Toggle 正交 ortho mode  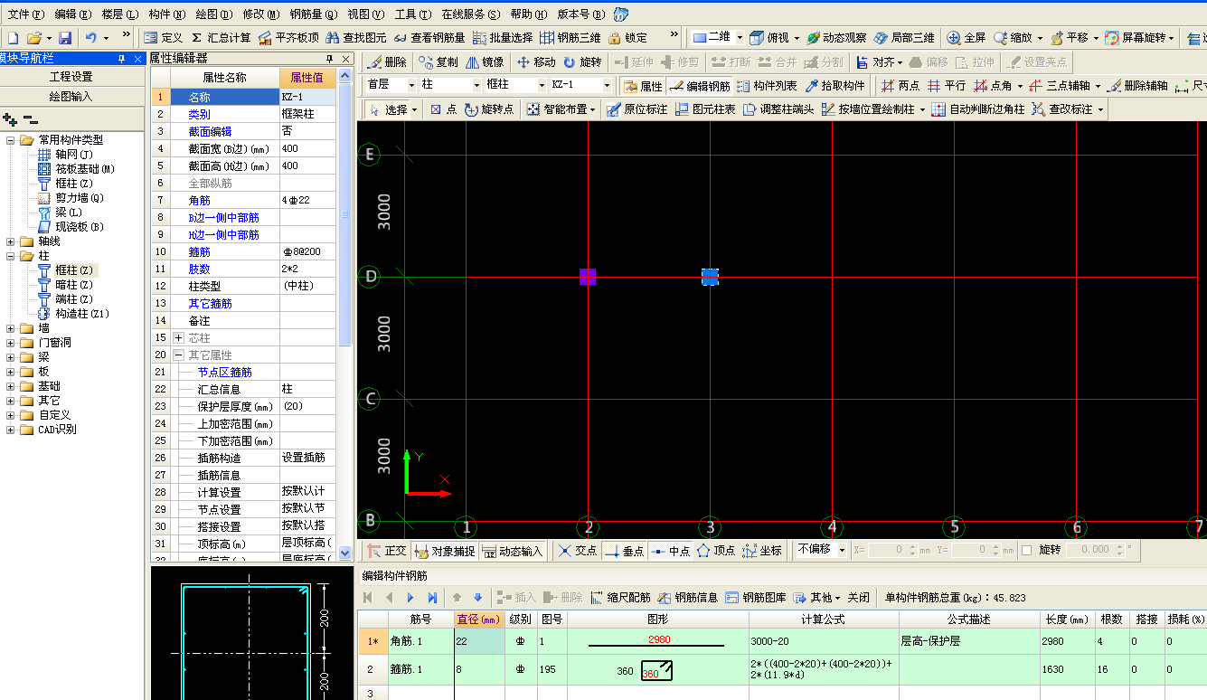[x=387, y=550]
